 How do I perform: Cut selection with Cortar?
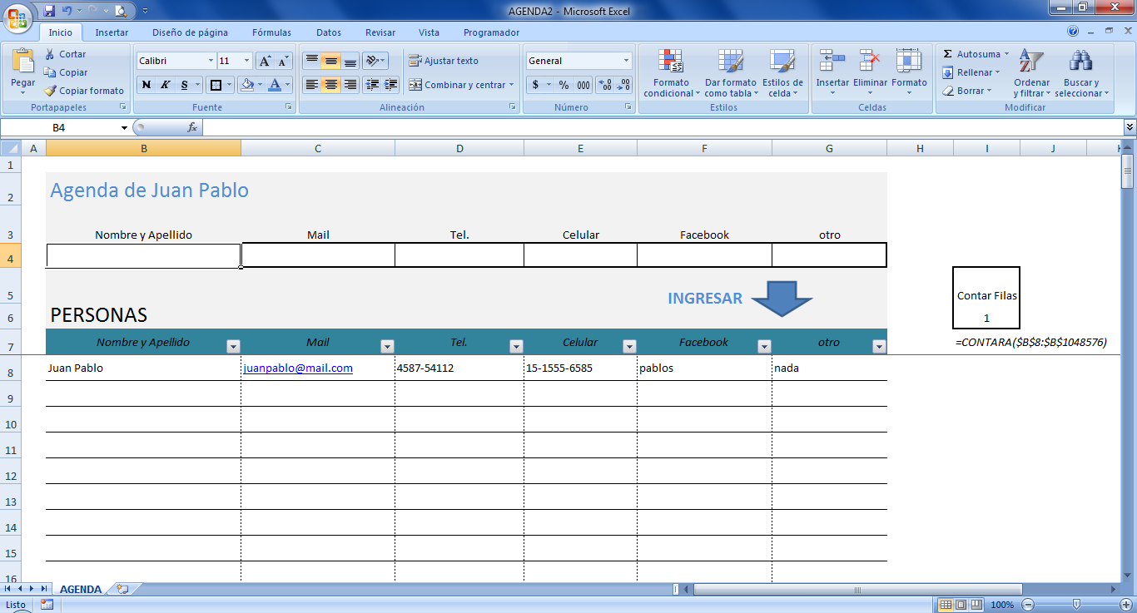pos(66,54)
